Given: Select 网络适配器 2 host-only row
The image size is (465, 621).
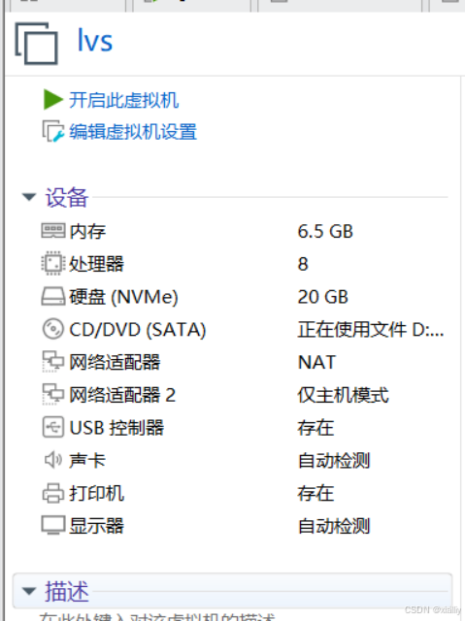Looking at the screenshot, I should 245,395.
